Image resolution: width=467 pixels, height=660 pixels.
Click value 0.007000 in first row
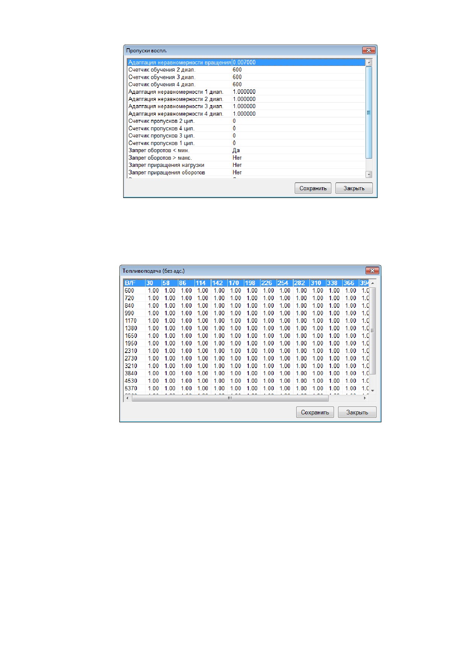click(x=244, y=63)
